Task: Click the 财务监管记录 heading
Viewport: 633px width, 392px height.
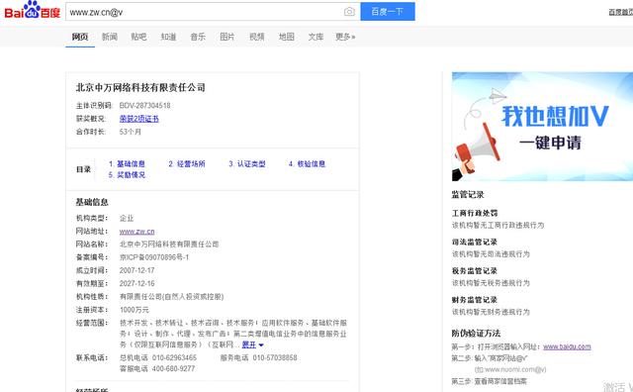Action: [475, 300]
